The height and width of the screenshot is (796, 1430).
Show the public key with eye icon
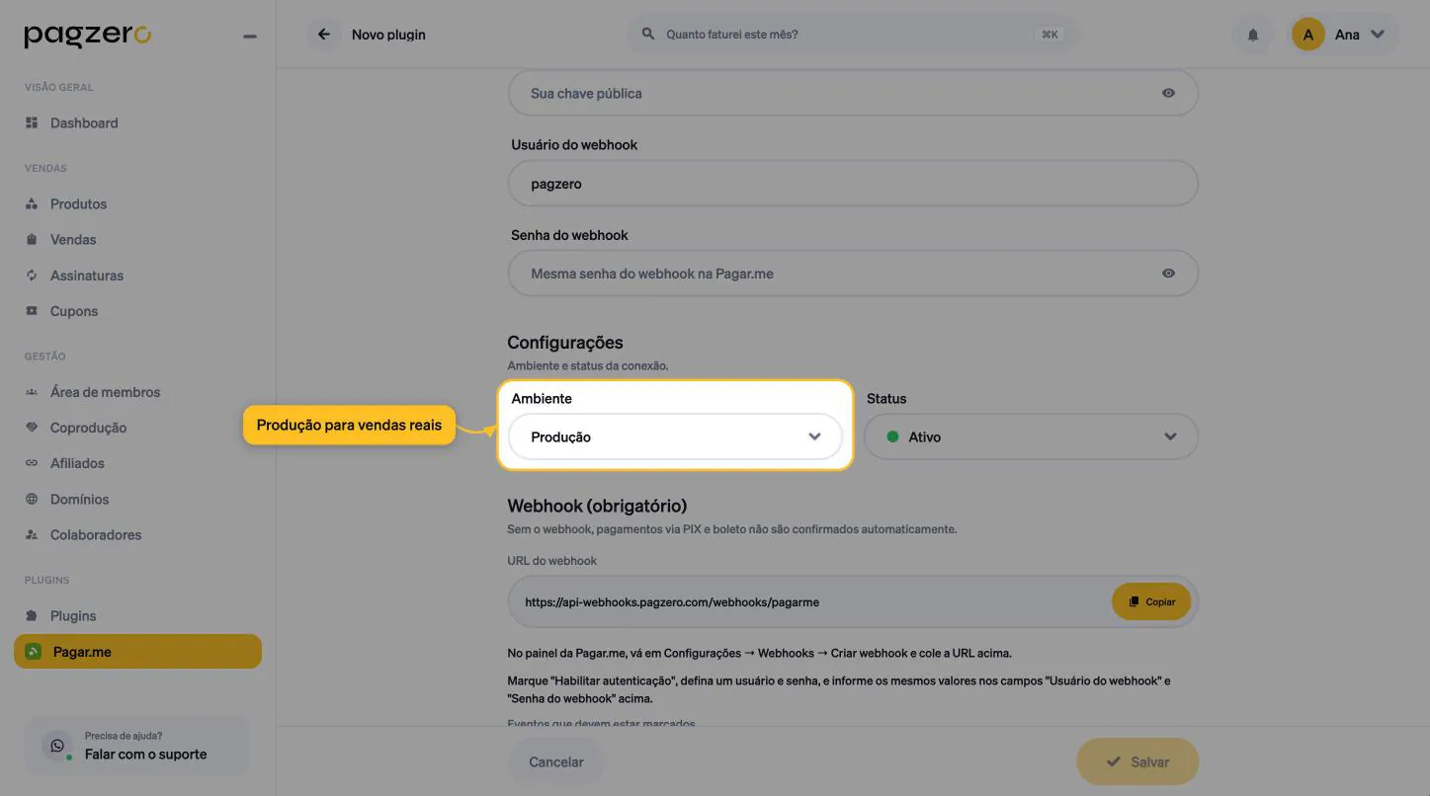tap(1169, 93)
